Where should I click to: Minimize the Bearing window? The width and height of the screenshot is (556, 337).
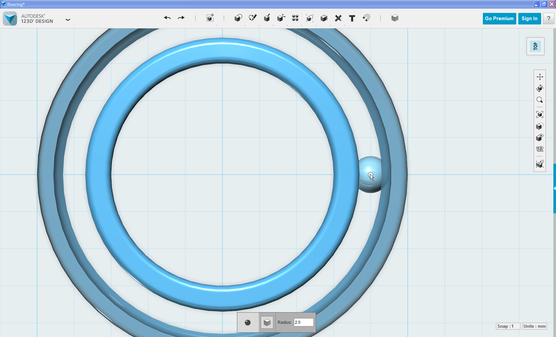pos(536,4)
